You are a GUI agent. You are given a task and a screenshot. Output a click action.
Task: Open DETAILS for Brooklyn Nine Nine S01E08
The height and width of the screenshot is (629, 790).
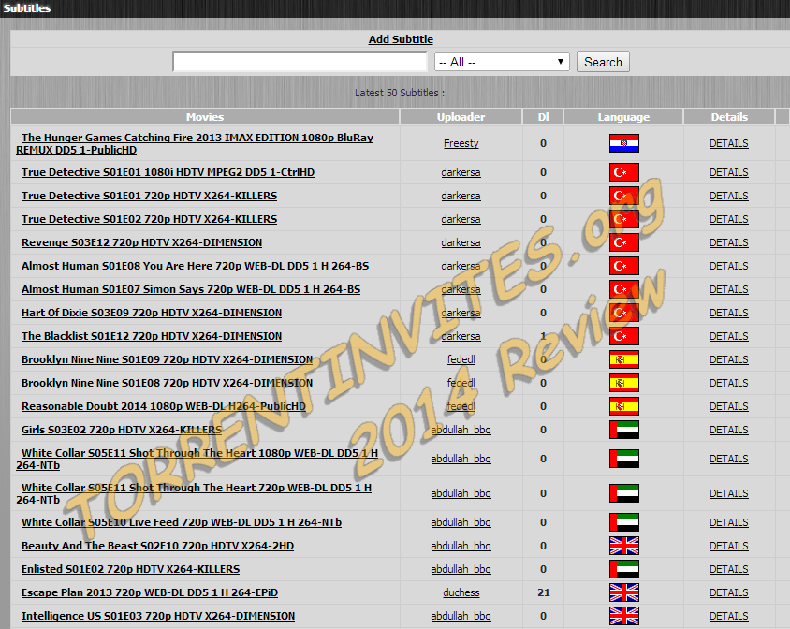point(729,383)
